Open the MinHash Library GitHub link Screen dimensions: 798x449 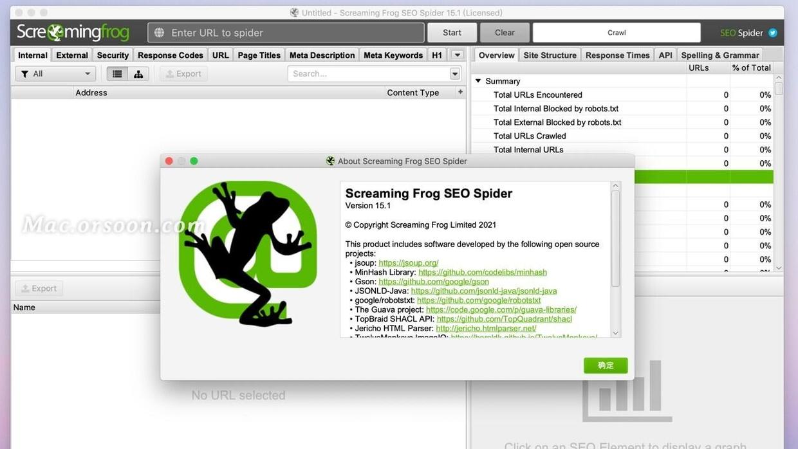tap(483, 272)
